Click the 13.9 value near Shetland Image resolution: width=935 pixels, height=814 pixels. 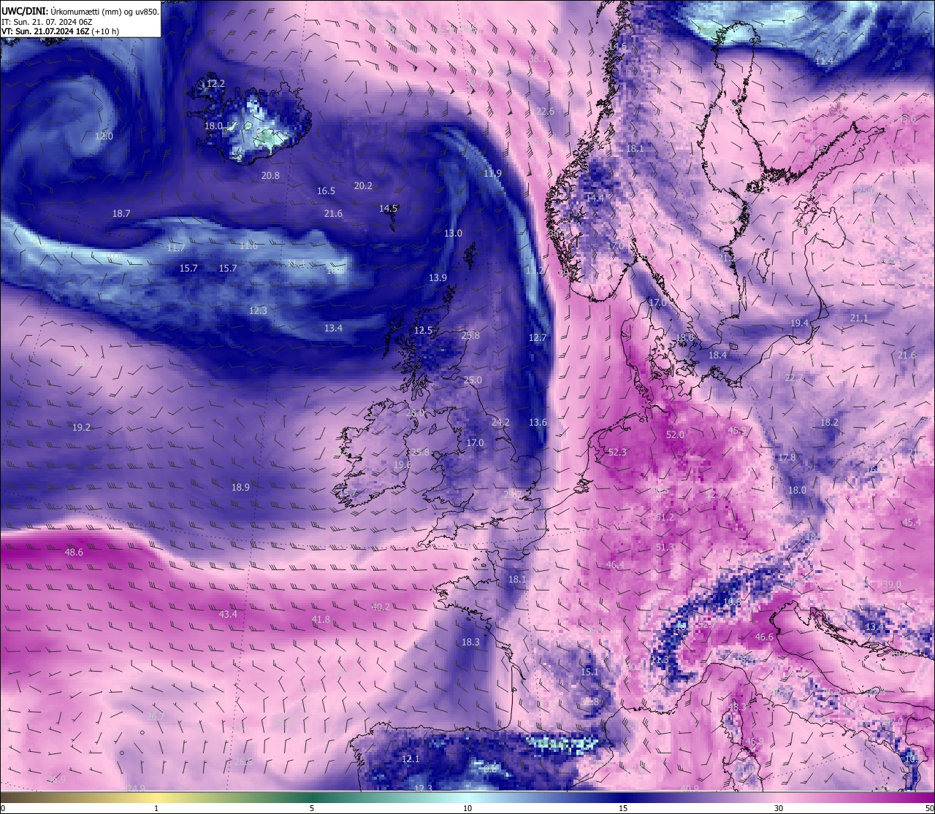pos(438,278)
